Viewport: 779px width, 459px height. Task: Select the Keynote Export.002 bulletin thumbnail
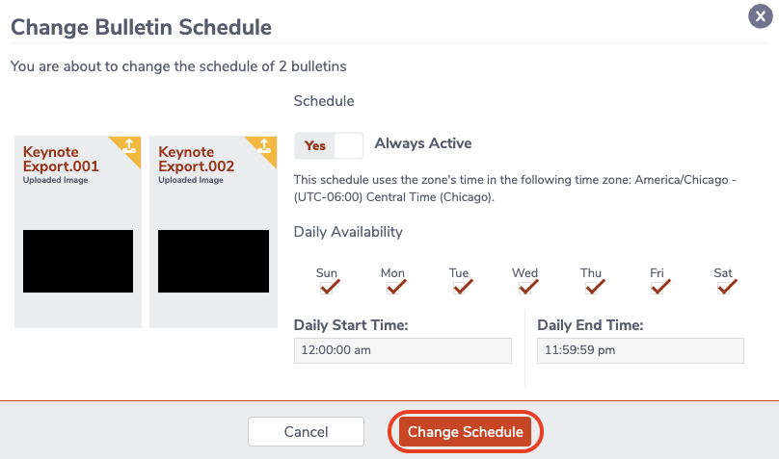pos(214,232)
